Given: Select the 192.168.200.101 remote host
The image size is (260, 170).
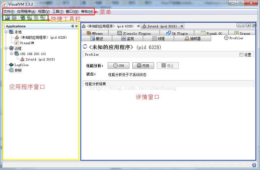Looking at the screenshot, I should [x=33, y=54].
